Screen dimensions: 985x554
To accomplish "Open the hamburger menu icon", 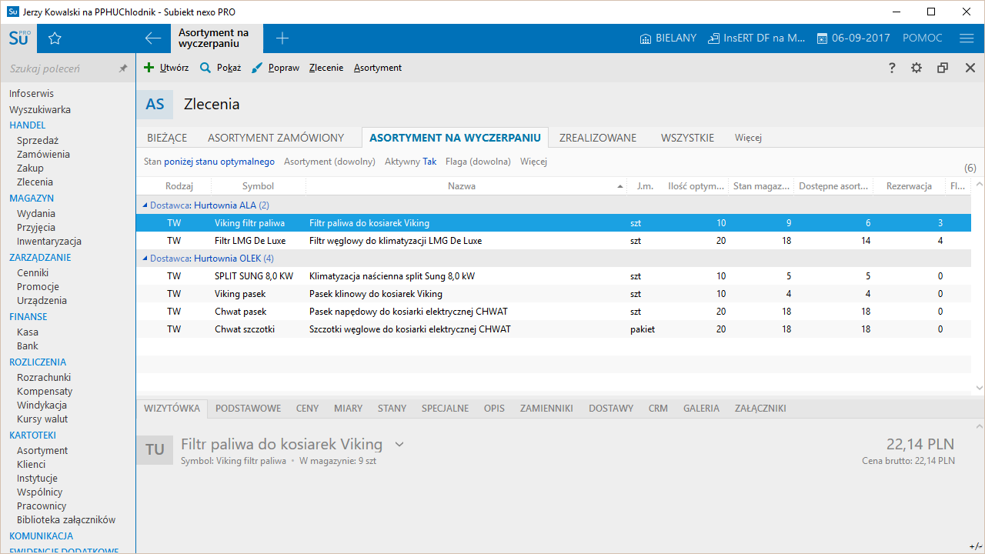I will 967,38.
